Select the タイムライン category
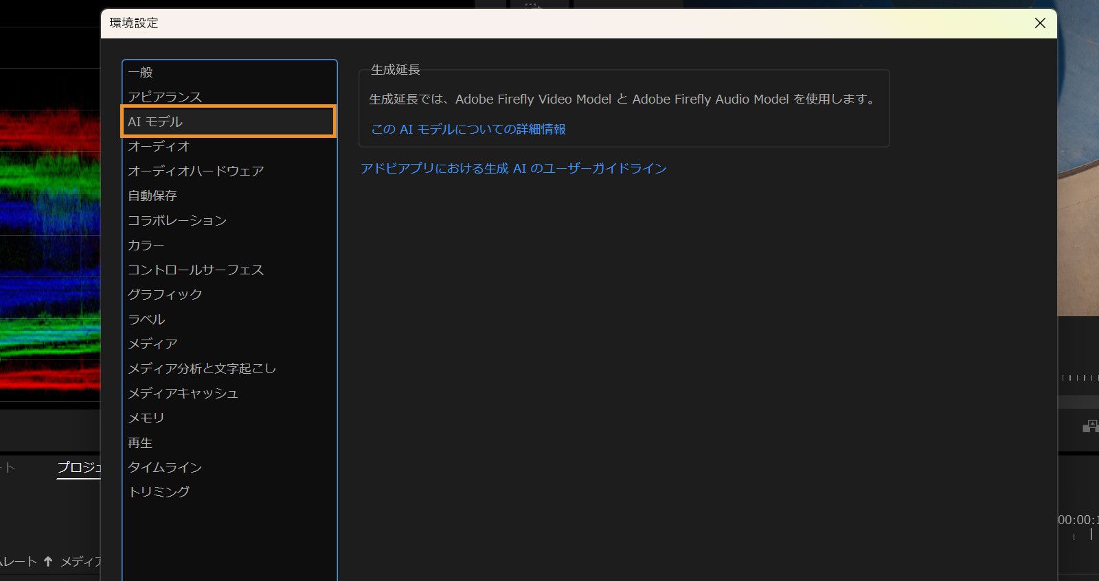Image resolution: width=1099 pixels, height=581 pixels. tap(229, 467)
